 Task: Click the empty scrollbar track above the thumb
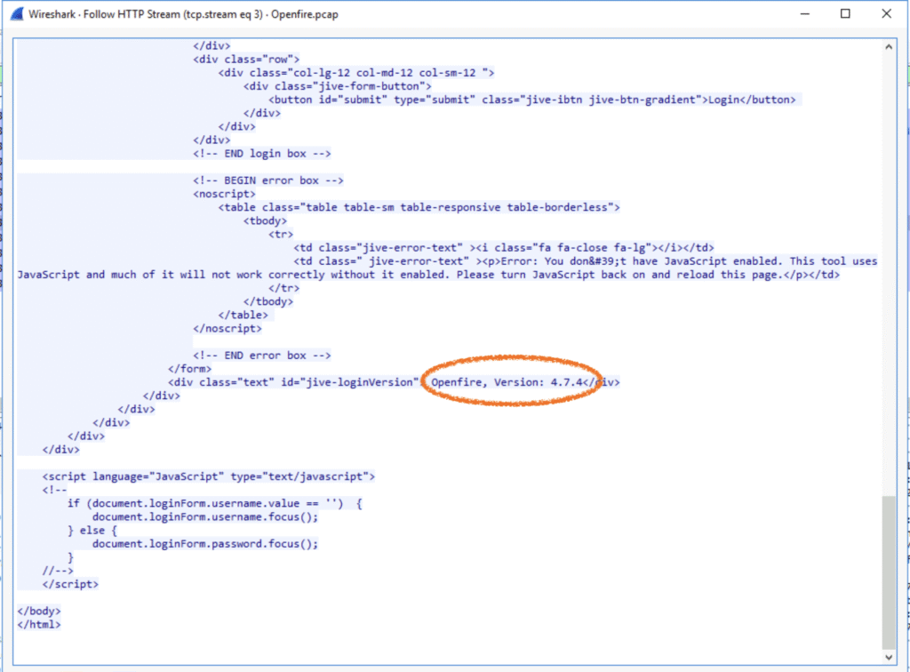[890, 267]
